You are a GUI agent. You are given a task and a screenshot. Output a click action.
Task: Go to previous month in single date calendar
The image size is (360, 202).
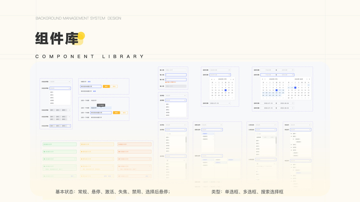coord(214,79)
